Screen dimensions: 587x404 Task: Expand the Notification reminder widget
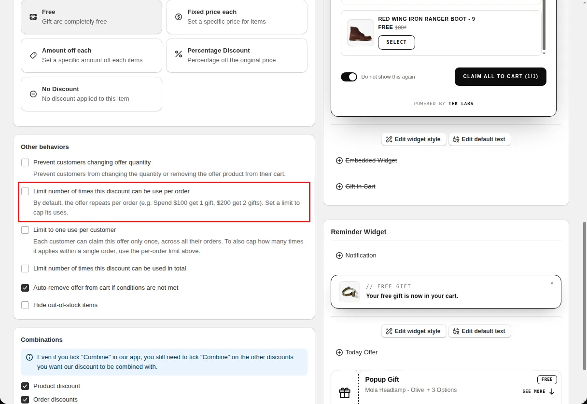tap(356, 256)
